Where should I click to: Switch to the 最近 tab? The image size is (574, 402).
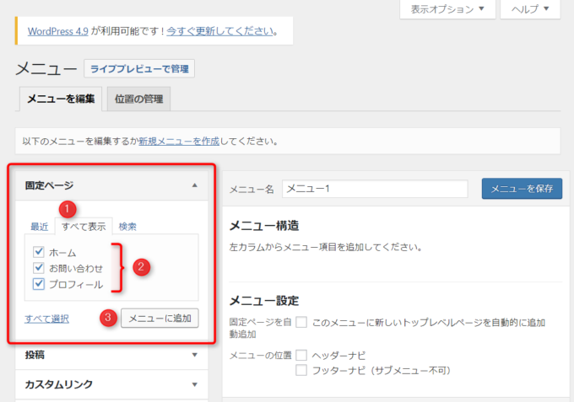pos(40,226)
